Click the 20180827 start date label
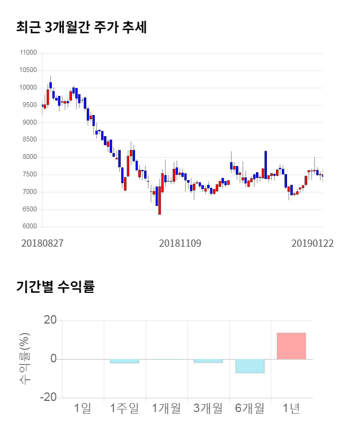This screenshot has height=429, width=339. pyautogui.click(x=42, y=243)
